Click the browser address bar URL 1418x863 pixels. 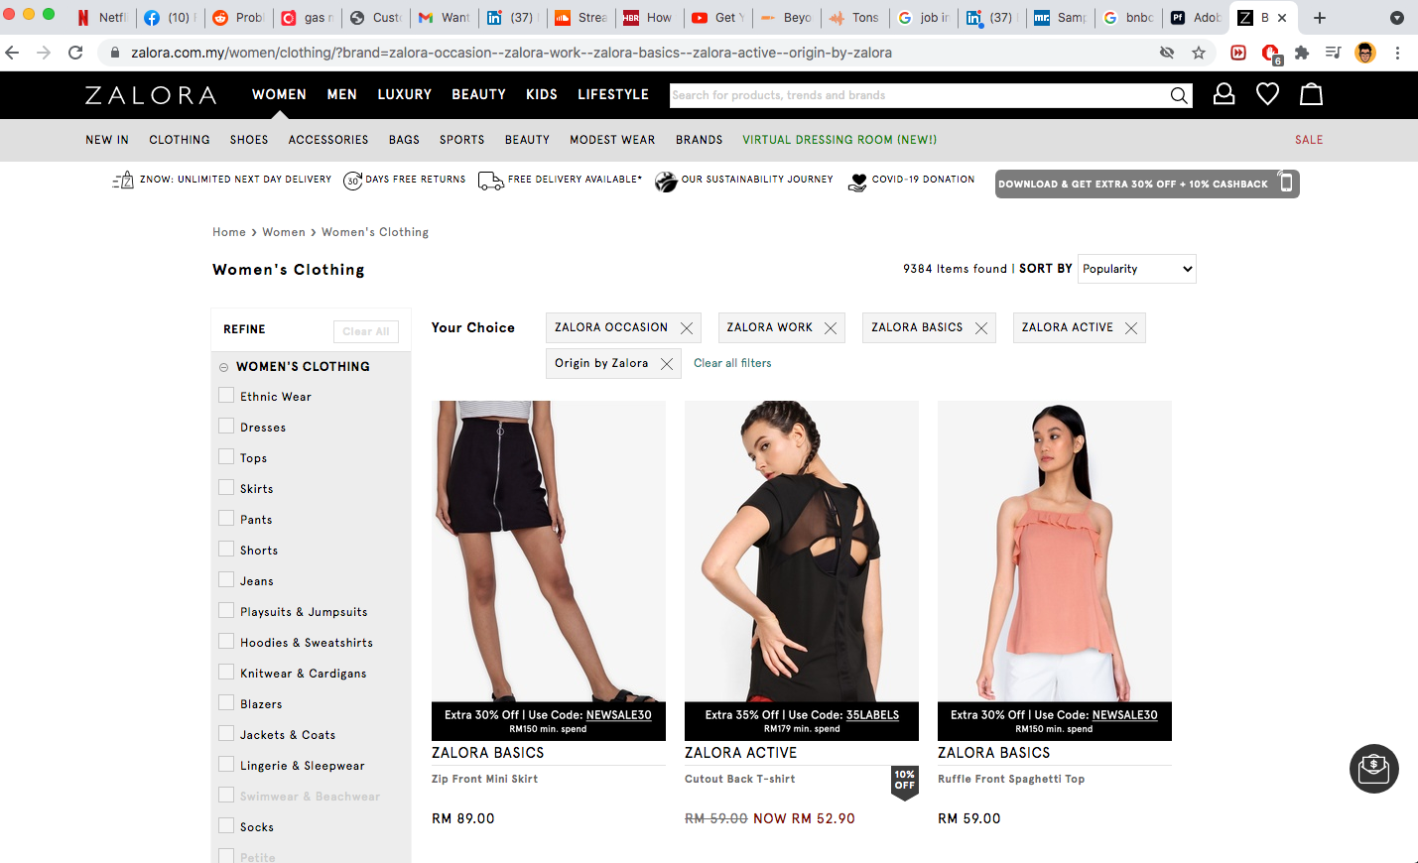(x=511, y=53)
